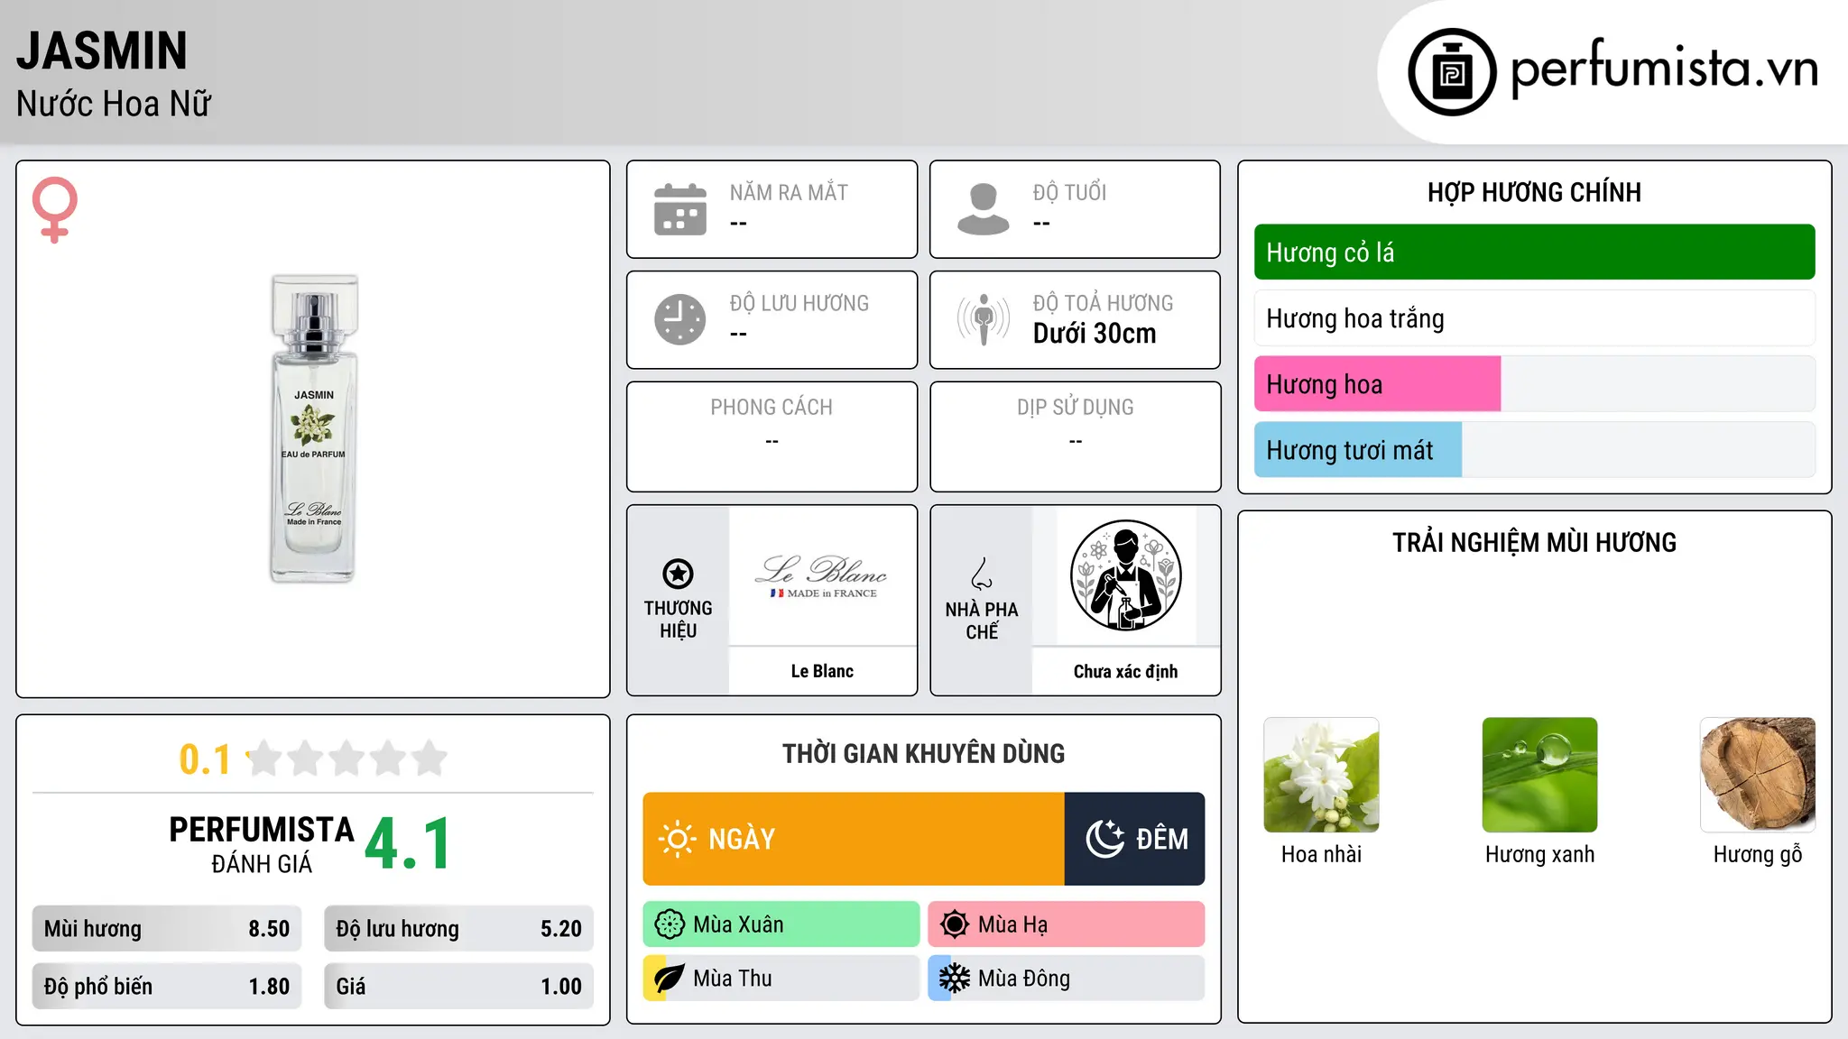
Task: Click the Phong cách label
Action: (772, 408)
